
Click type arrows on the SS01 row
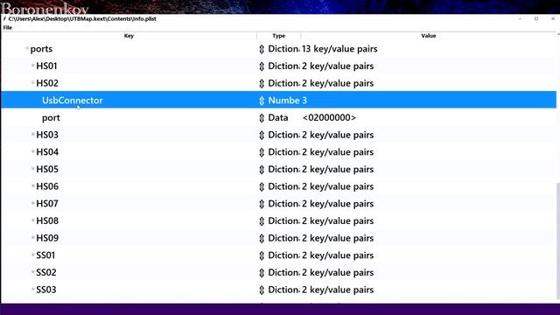(x=262, y=255)
